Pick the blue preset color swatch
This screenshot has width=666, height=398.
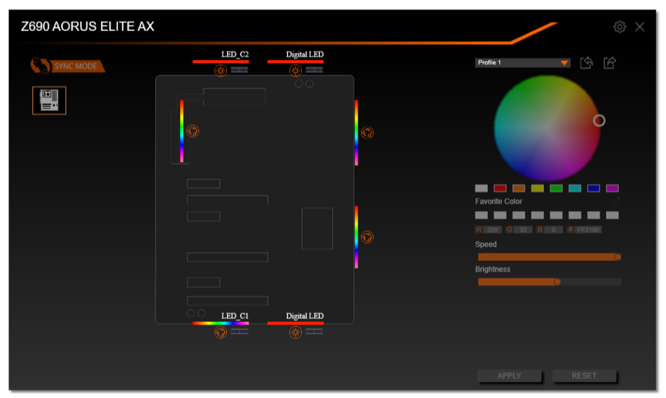[x=593, y=188]
